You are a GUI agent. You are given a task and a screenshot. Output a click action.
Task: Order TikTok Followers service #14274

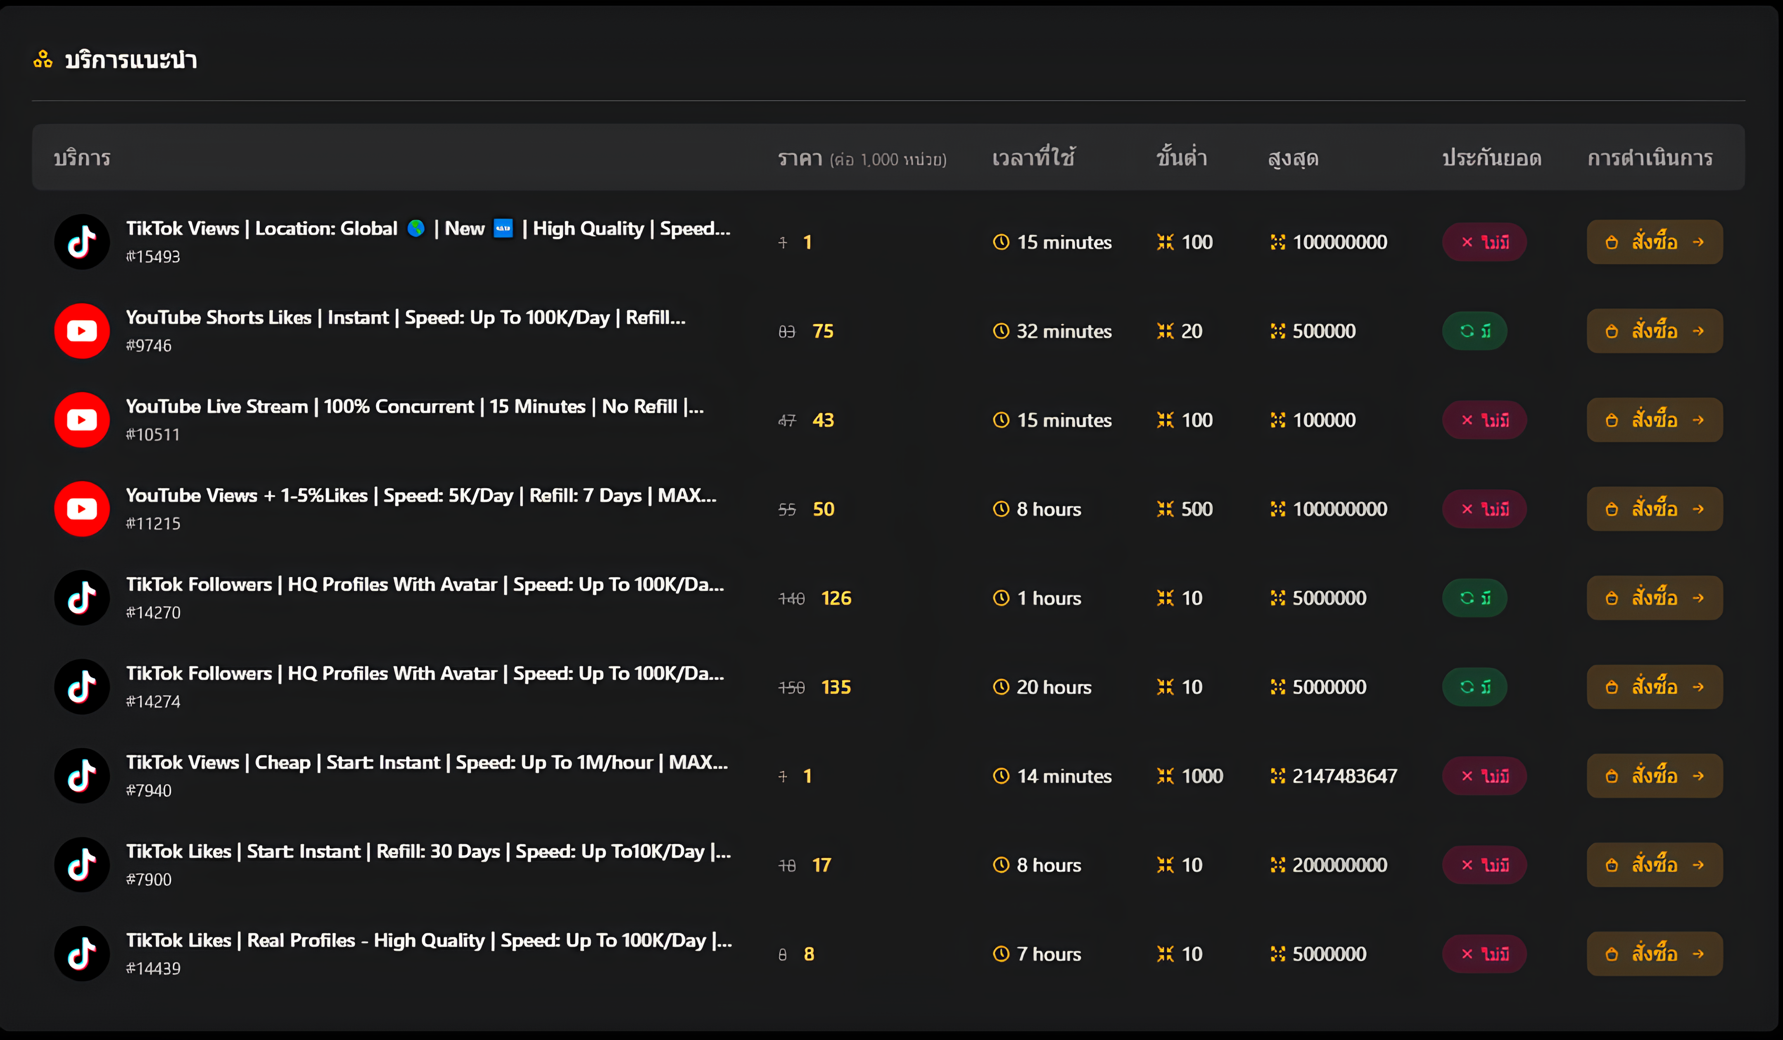coord(1654,687)
